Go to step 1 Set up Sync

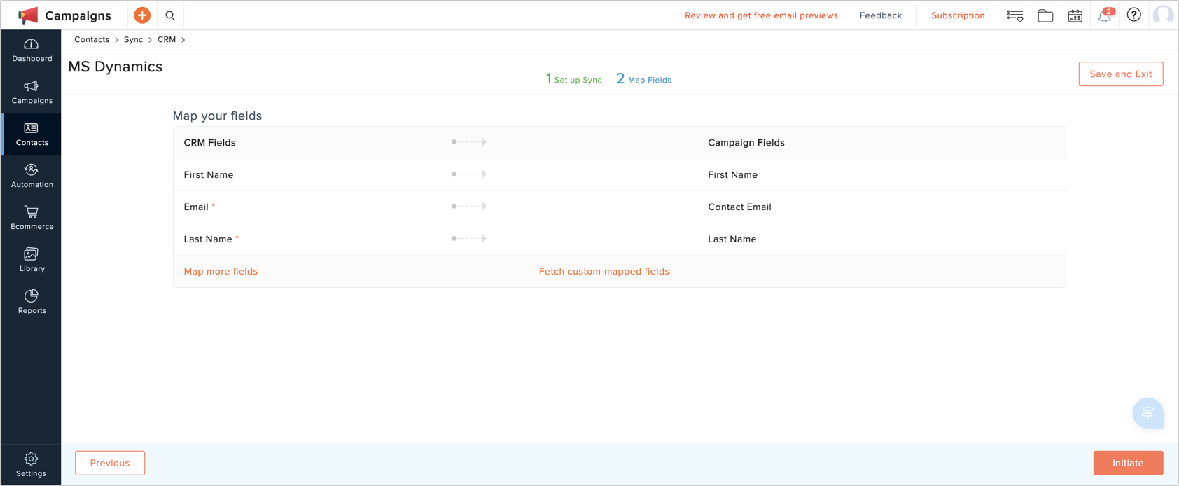pos(573,79)
